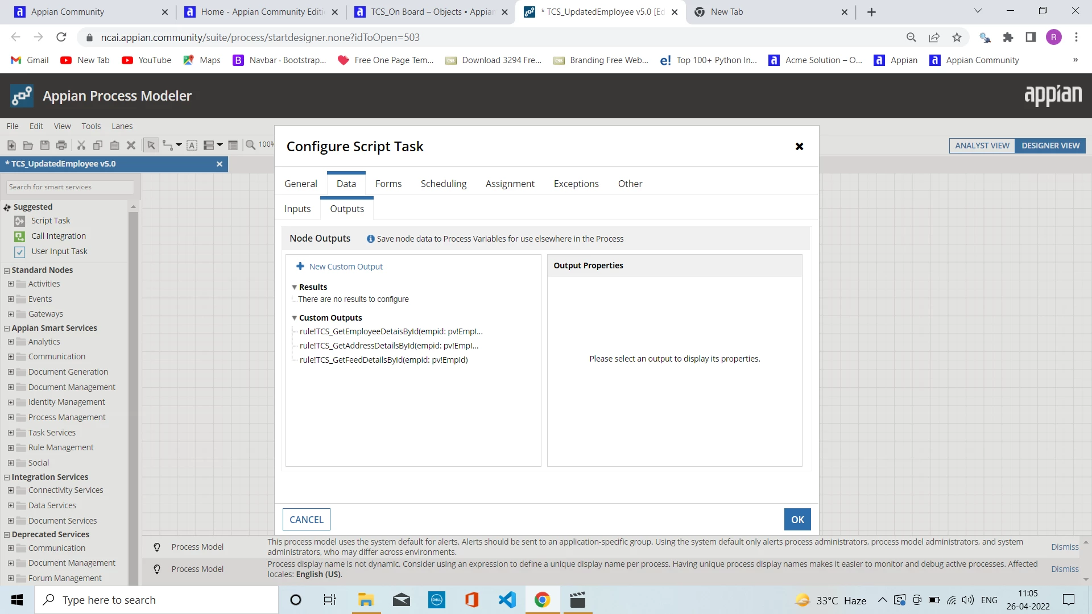Click the zoom magnifier toolbar icon

(250, 145)
